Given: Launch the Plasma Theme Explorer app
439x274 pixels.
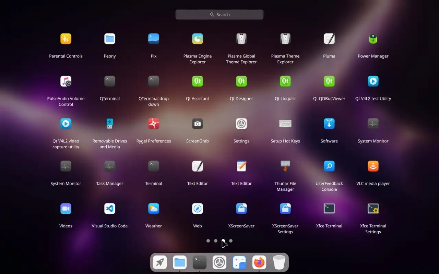Looking at the screenshot, I should (x=285, y=39).
